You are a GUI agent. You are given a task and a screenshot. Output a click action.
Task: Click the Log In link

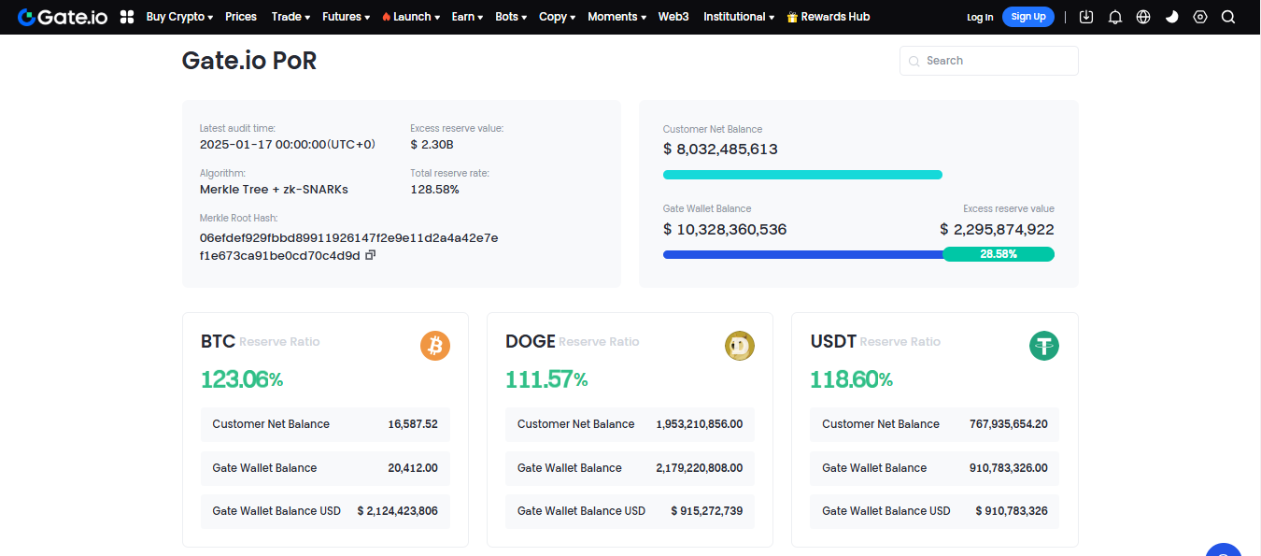coord(980,17)
